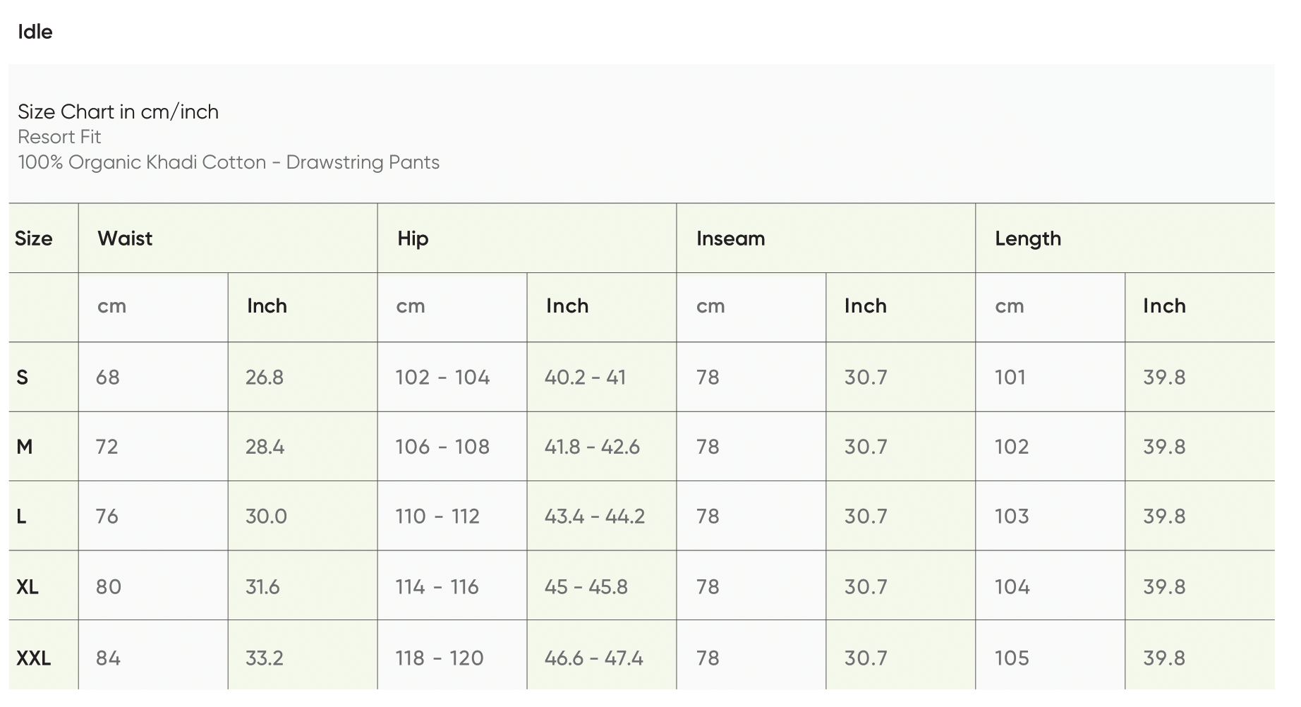
Task: Click the Resort Fit subtitle
Action: 59,137
